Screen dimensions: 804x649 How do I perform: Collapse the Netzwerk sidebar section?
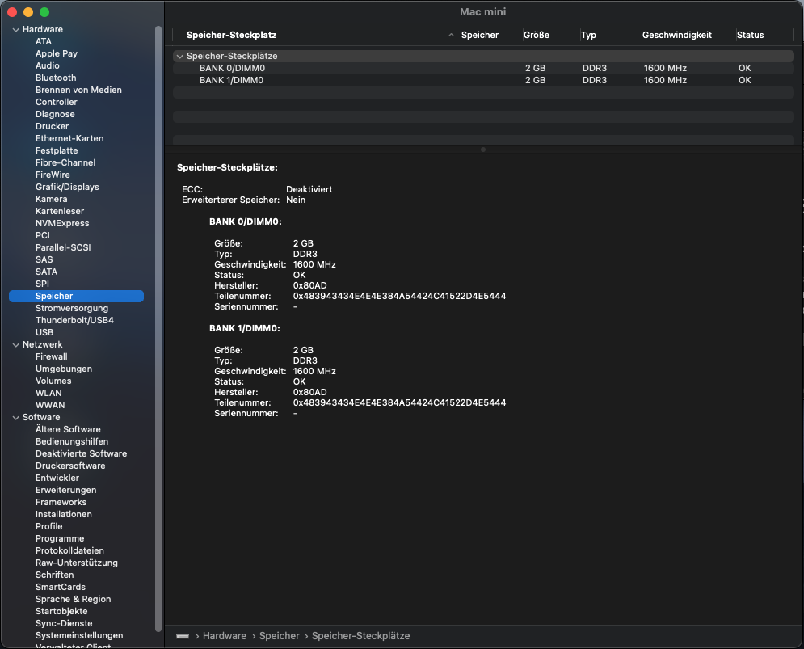(x=15, y=345)
